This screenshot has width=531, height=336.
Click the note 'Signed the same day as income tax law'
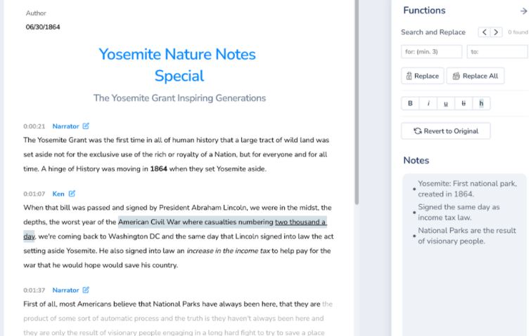point(459,212)
